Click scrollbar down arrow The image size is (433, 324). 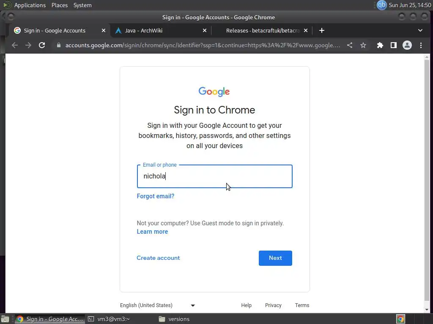[427, 309]
